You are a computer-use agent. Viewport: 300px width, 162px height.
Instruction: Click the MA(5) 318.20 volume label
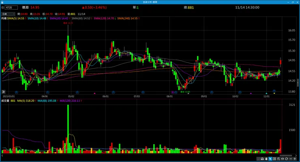(x=26, y=101)
